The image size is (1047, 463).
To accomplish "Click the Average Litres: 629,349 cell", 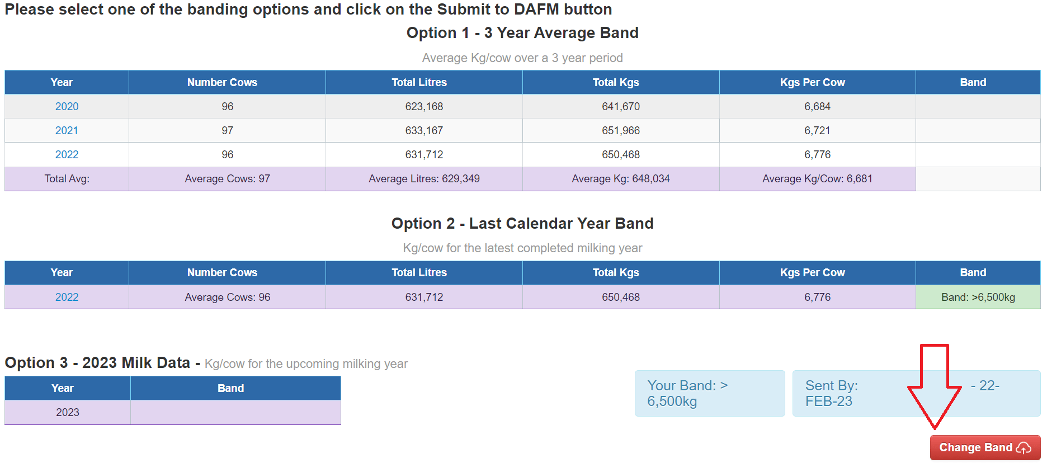I will [424, 178].
